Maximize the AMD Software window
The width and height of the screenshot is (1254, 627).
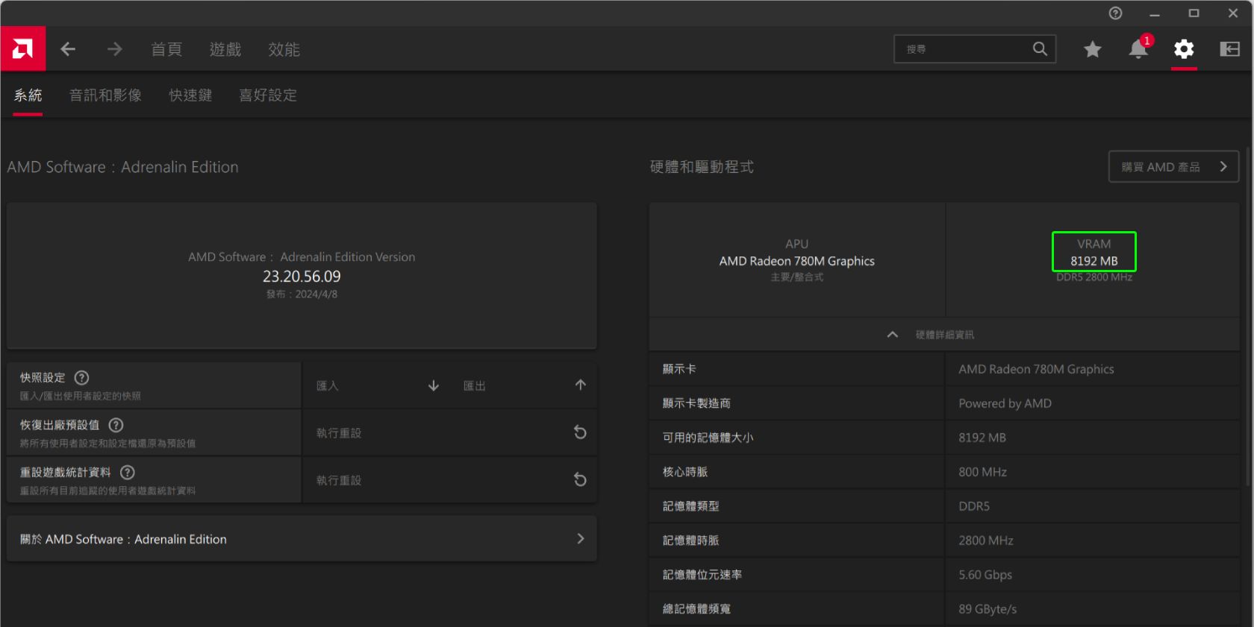coord(1194,13)
